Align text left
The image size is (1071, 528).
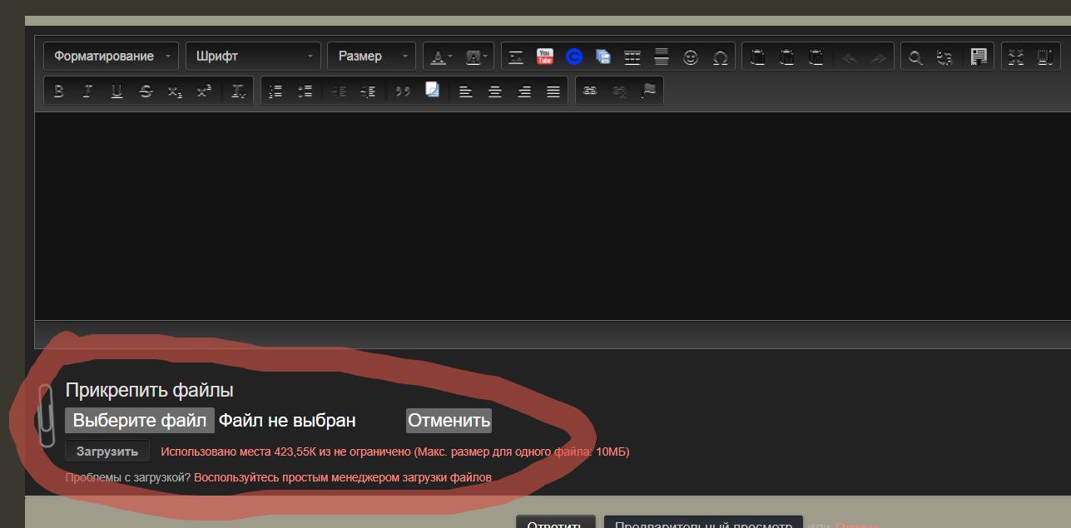tap(466, 91)
